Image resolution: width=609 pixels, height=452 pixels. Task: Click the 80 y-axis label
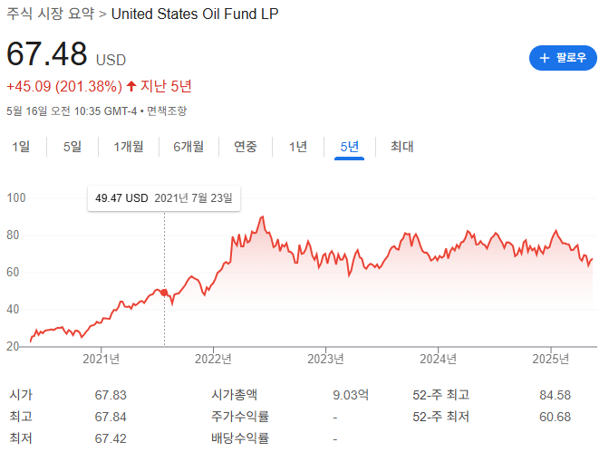(13, 235)
